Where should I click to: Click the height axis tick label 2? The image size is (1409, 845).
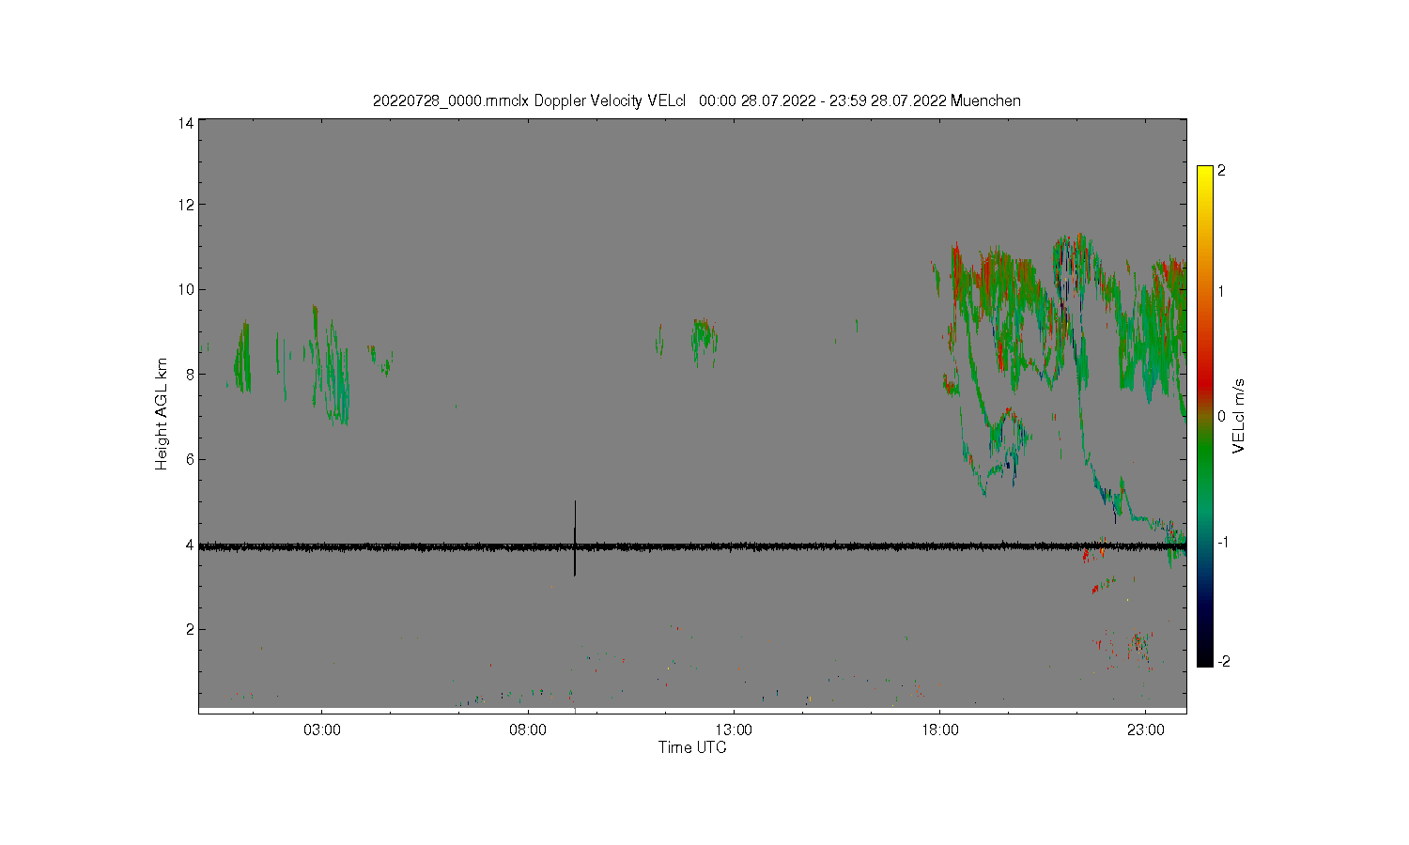190,629
